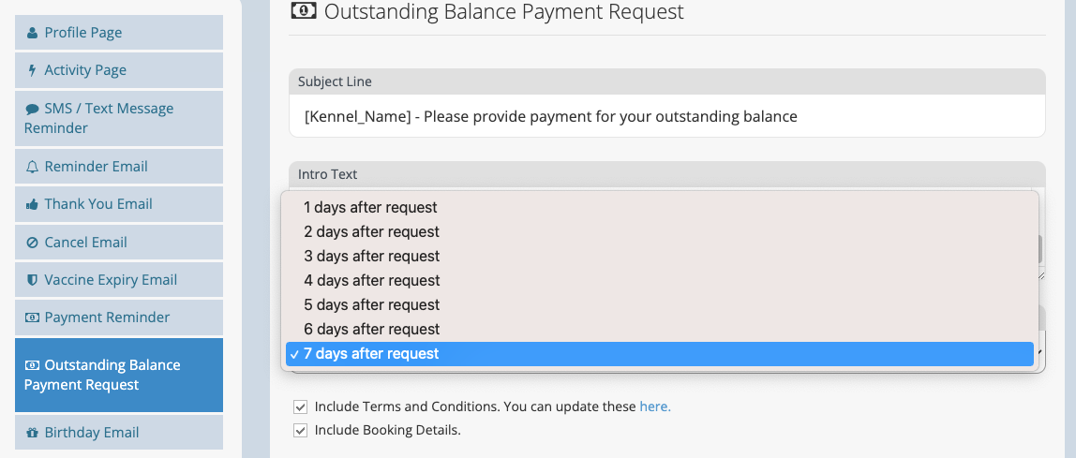Choose 6 days after request option
The height and width of the screenshot is (458, 1076).
[660, 329]
